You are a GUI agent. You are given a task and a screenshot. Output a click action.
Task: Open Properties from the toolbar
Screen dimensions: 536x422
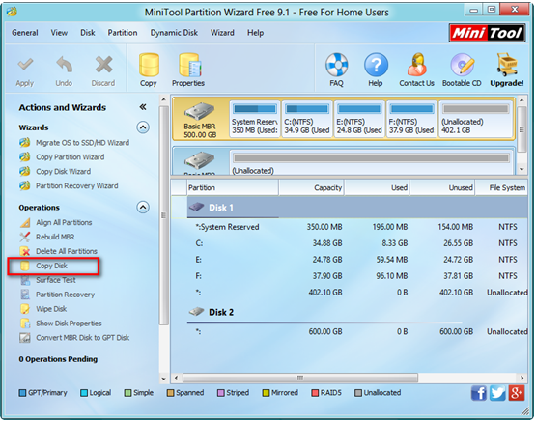[x=188, y=70]
